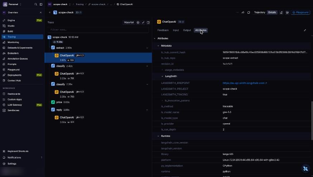
Task: Click the copy icon beside the share arrow
Action: (x=249, y=13)
